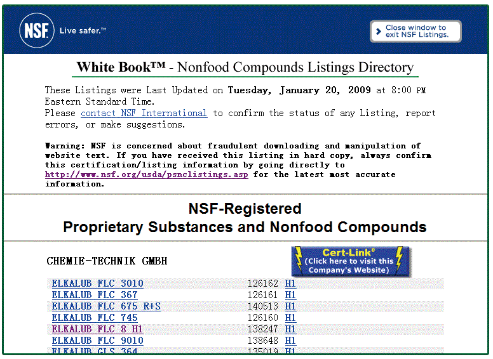Click the H1 code beside 138247
Image resolution: width=493 pixels, height=359 pixels.
click(x=290, y=329)
